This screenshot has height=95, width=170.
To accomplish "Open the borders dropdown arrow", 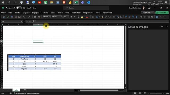I will [x=99, y=17].
